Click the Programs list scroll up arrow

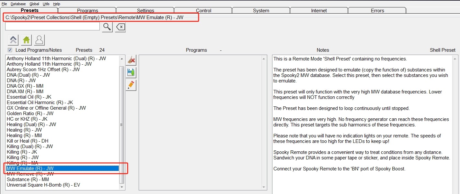264,59
